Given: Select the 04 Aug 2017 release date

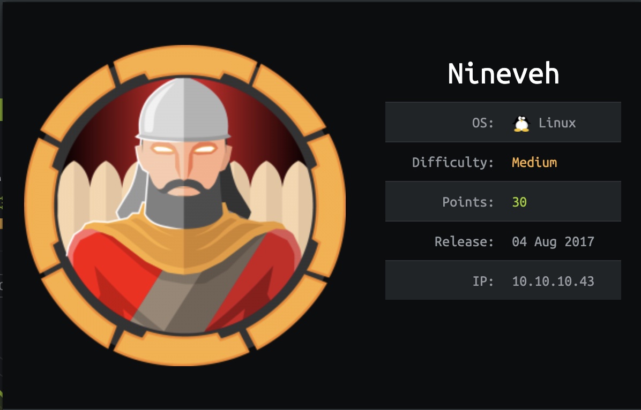Looking at the screenshot, I should [x=553, y=242].
